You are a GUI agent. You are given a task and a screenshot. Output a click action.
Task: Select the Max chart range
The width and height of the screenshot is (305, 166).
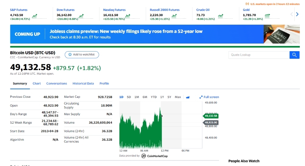click(178, 97)
